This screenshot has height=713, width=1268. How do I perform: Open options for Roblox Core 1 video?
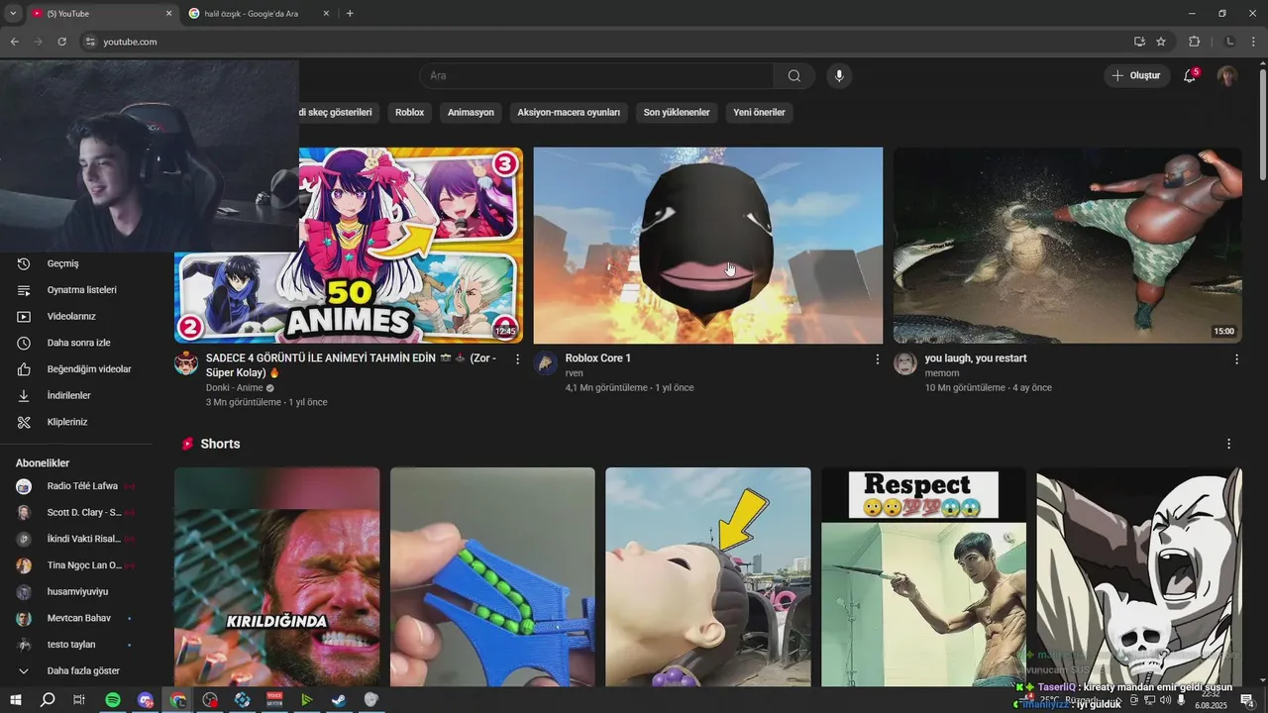pyautogui.click(x=877, y=359)
